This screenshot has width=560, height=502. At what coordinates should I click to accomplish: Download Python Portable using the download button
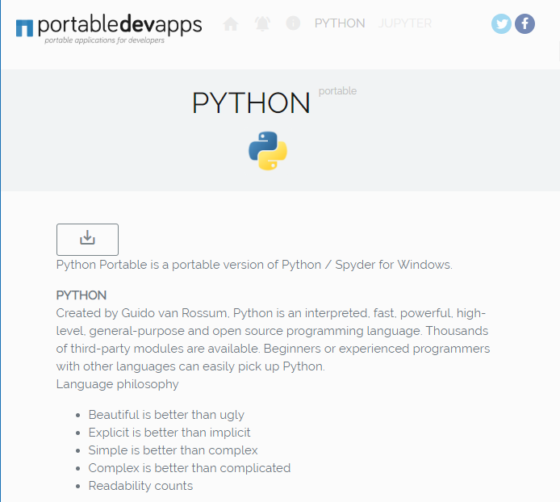(x=87, y=240)
